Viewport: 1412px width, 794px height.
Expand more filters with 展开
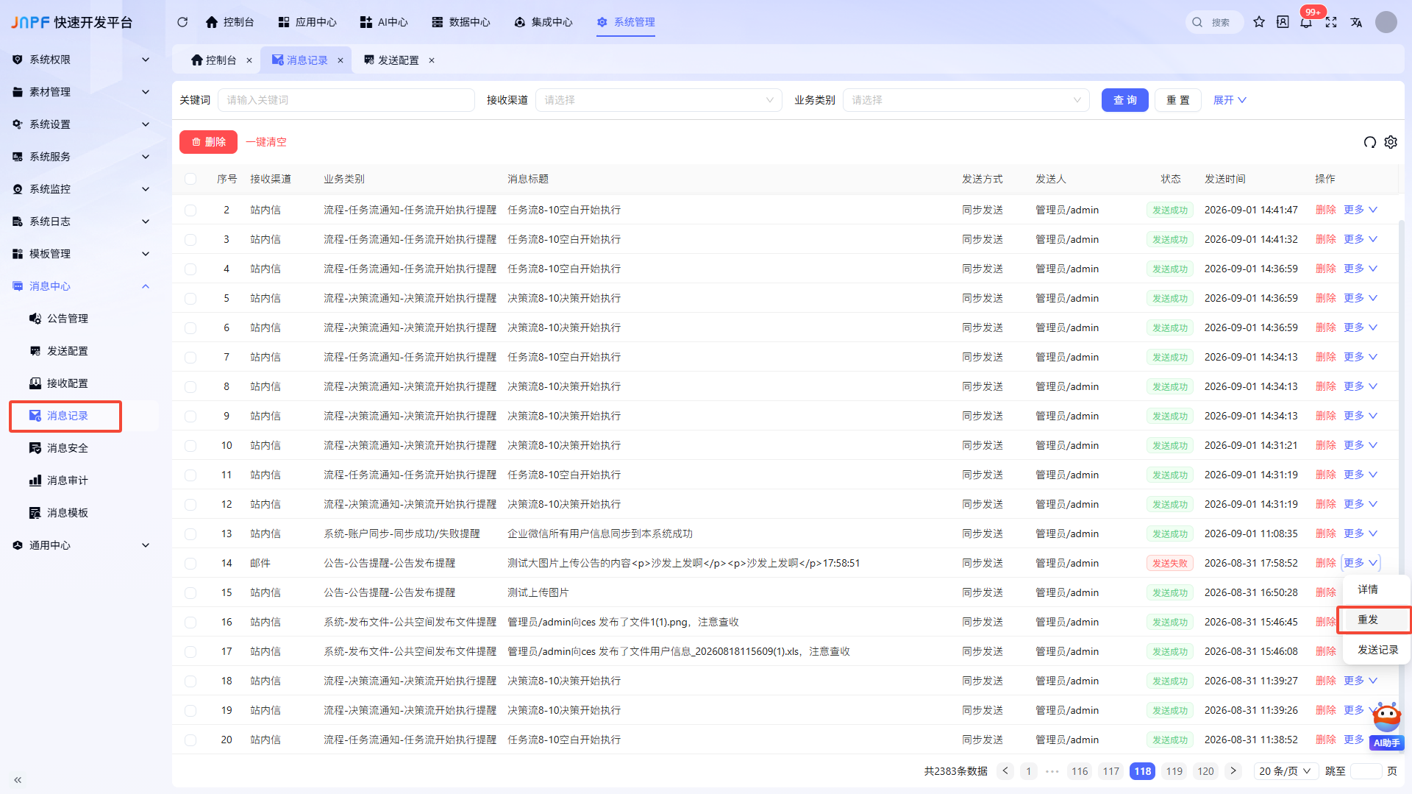1230,100
